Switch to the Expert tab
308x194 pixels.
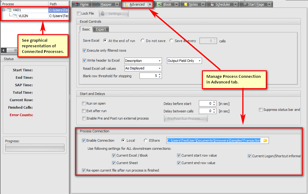pos(101,29)
